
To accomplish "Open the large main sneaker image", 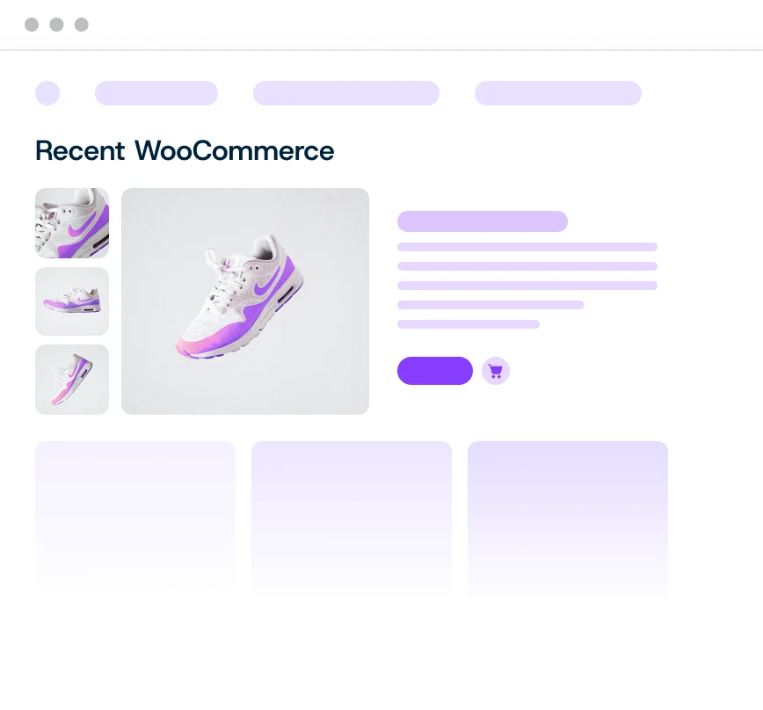I will coord(245,301).
